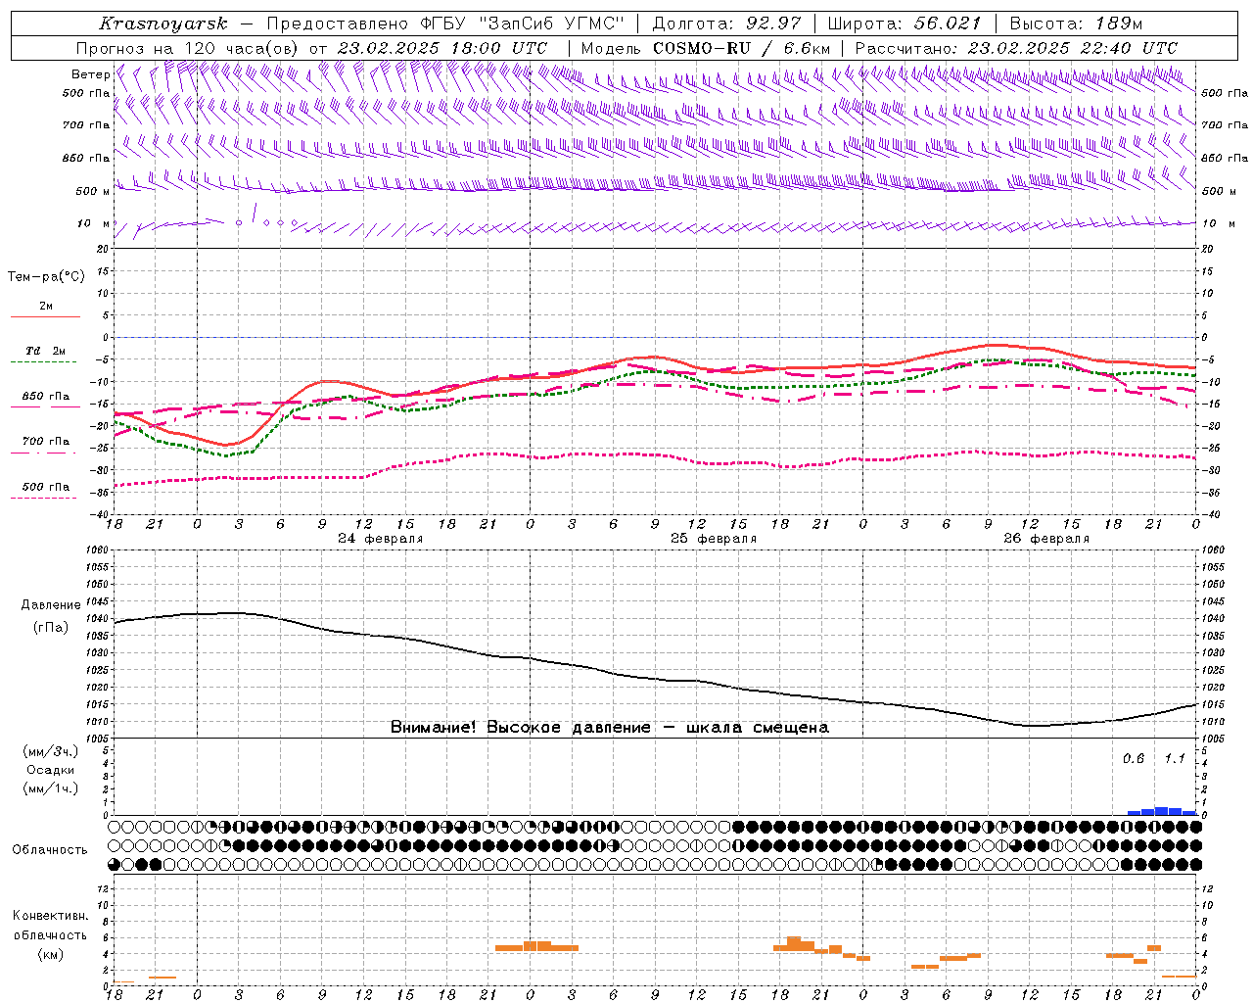Click the 'Ветер' wind panel label

click(x=90, y=74)
